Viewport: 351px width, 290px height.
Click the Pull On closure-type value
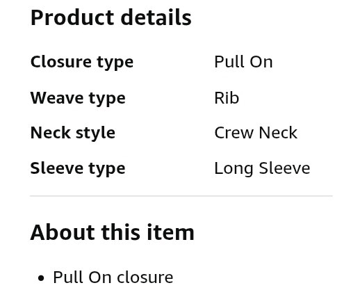point(243,62)
